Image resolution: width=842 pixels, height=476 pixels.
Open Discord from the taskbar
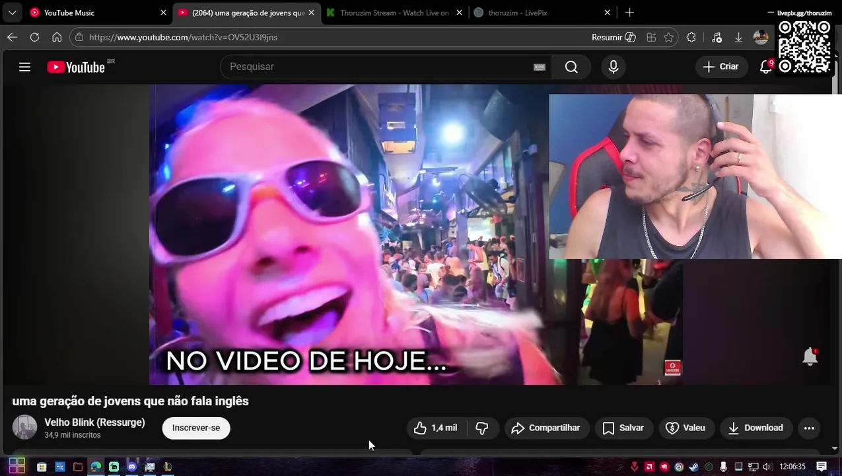coord(131,467)
